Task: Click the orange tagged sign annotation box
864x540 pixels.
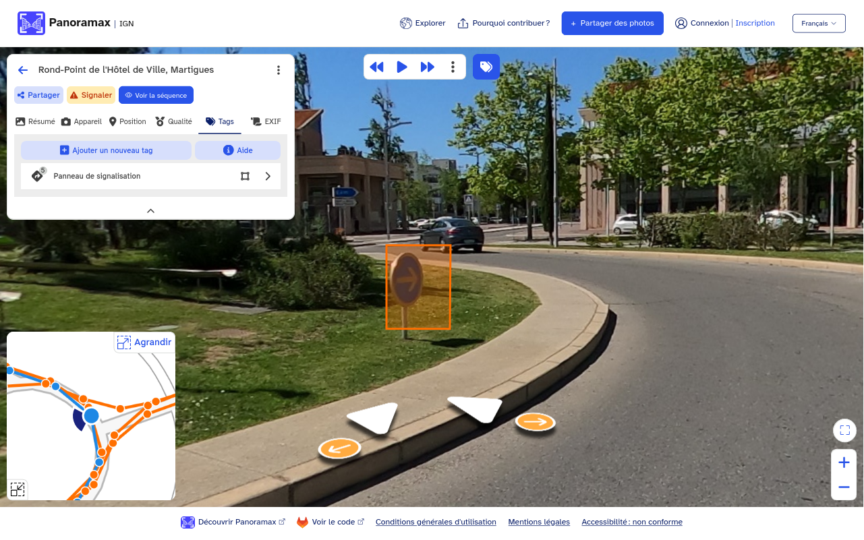Action: tap(417, 287)
